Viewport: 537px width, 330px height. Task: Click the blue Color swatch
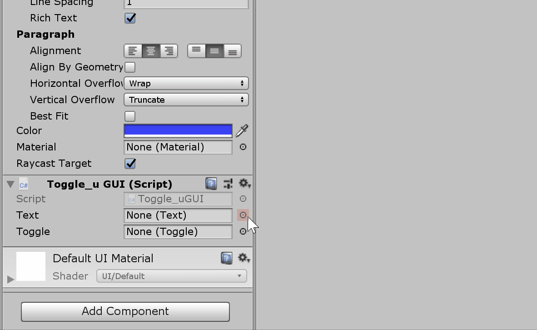(x=178, y=130)
